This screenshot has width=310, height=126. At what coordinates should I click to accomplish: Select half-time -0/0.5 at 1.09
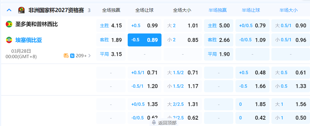252,40
